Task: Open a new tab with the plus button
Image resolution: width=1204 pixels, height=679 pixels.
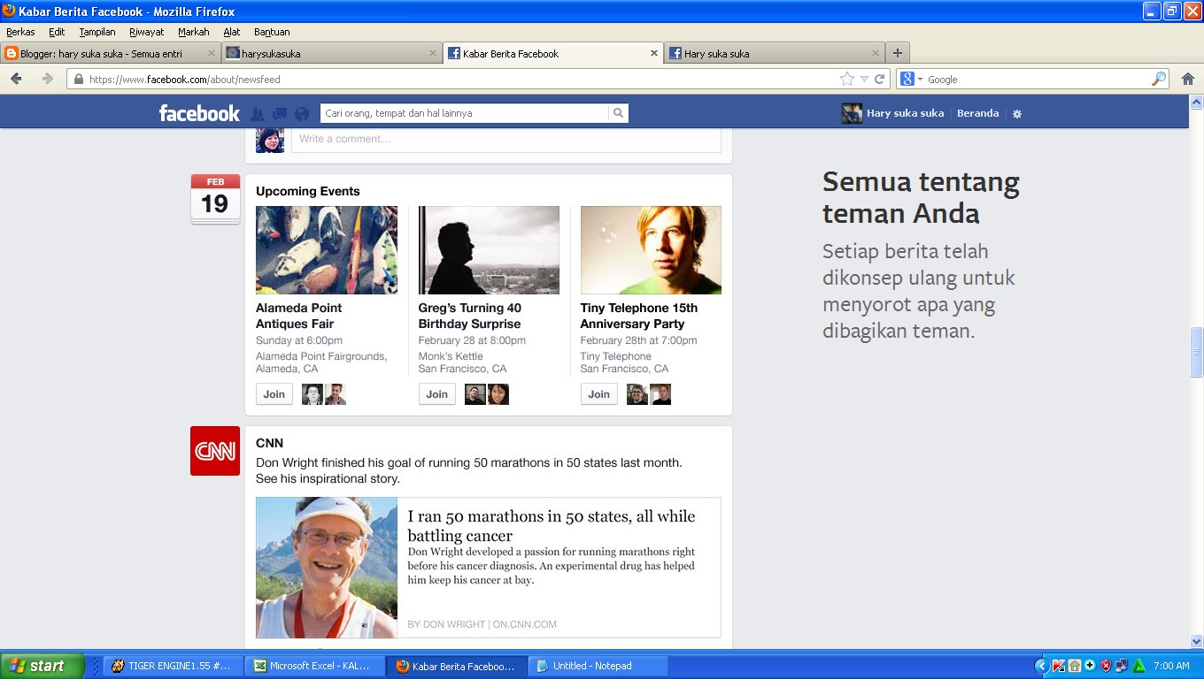Action: pos(897,53)
